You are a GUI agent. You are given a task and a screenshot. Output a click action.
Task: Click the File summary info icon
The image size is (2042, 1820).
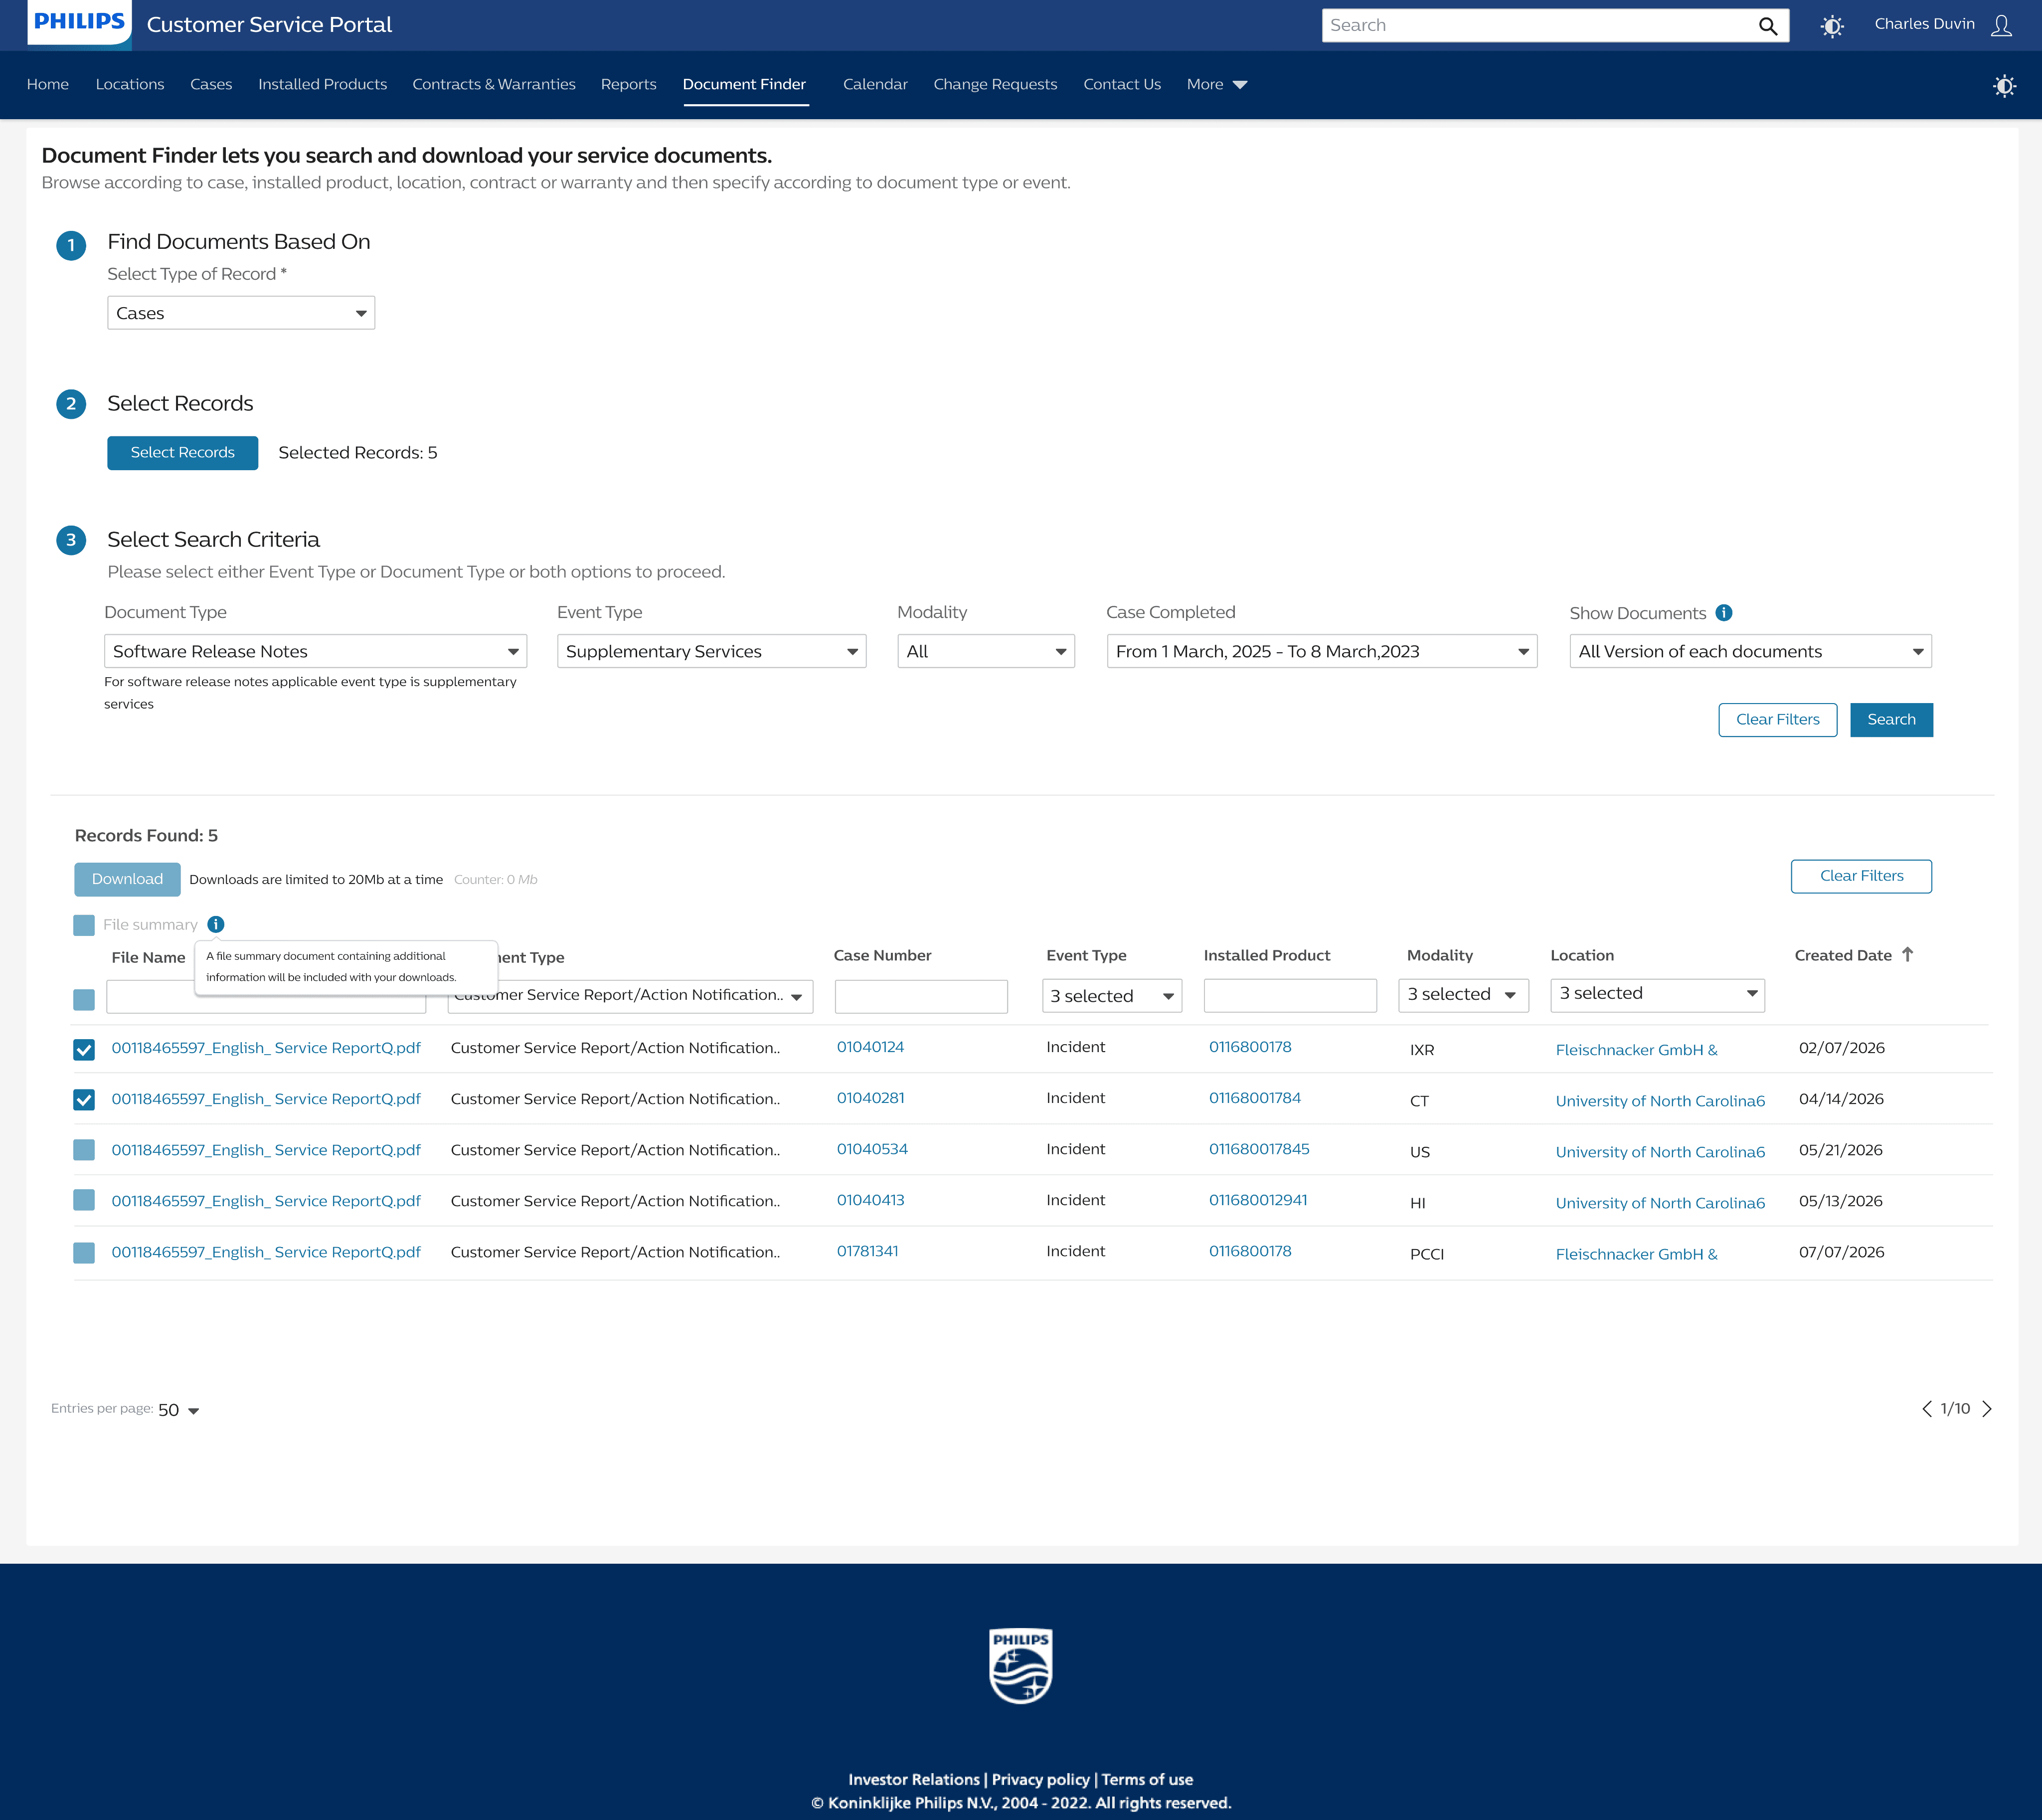[216, 924]
